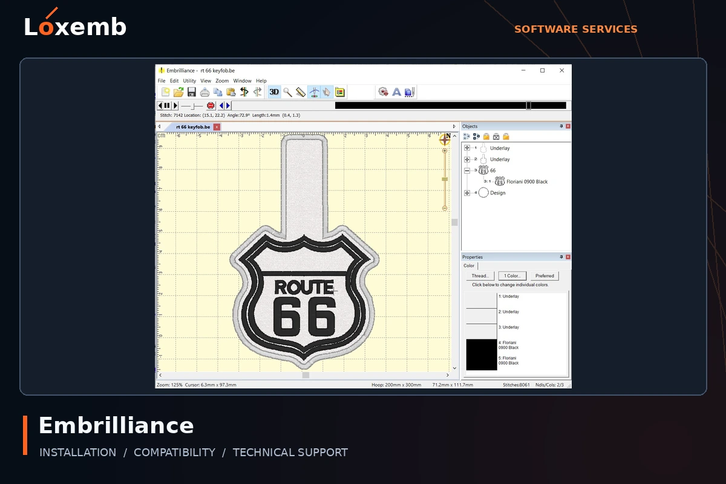726x484 pixels.
Task: Click the Thread... button
Action: (480, 276)
